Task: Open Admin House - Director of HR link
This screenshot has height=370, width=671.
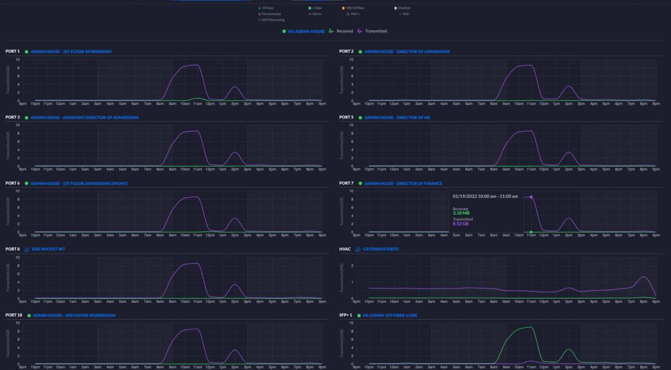Action: (398, 118)
